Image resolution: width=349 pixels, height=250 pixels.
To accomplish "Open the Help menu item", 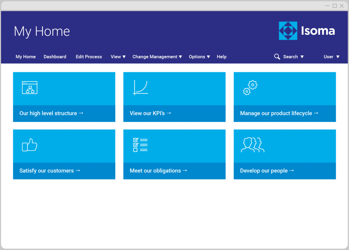I will (x=222, y=57).
